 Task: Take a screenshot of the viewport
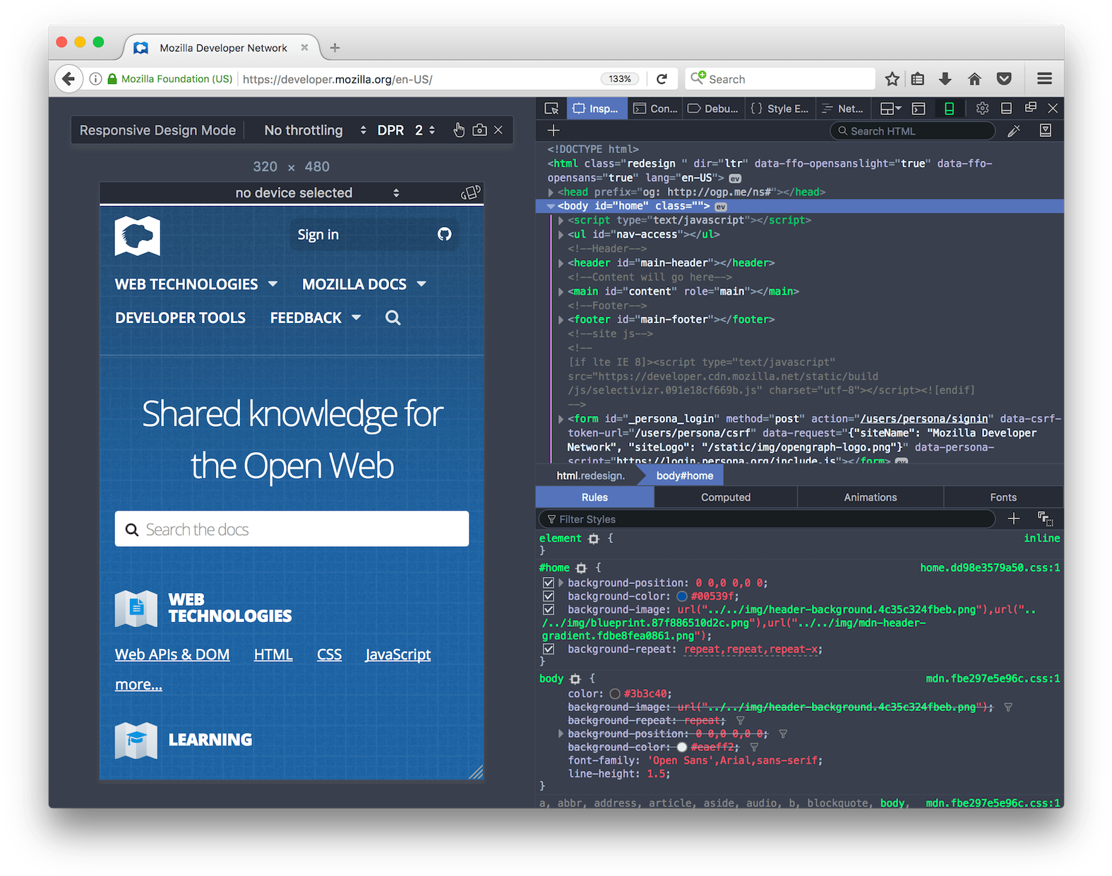479,130
